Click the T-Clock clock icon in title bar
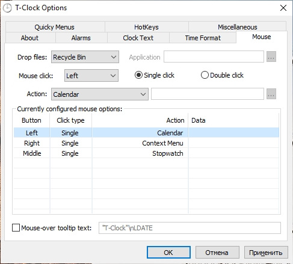The image size is (293, 264). click(7, 8)
